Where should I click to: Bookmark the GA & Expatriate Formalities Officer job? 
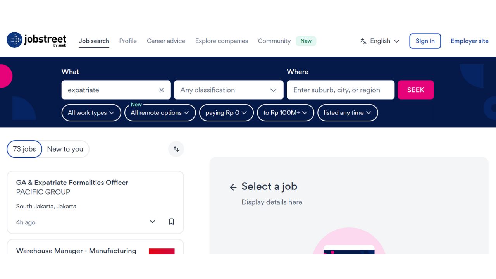point(171,221)
